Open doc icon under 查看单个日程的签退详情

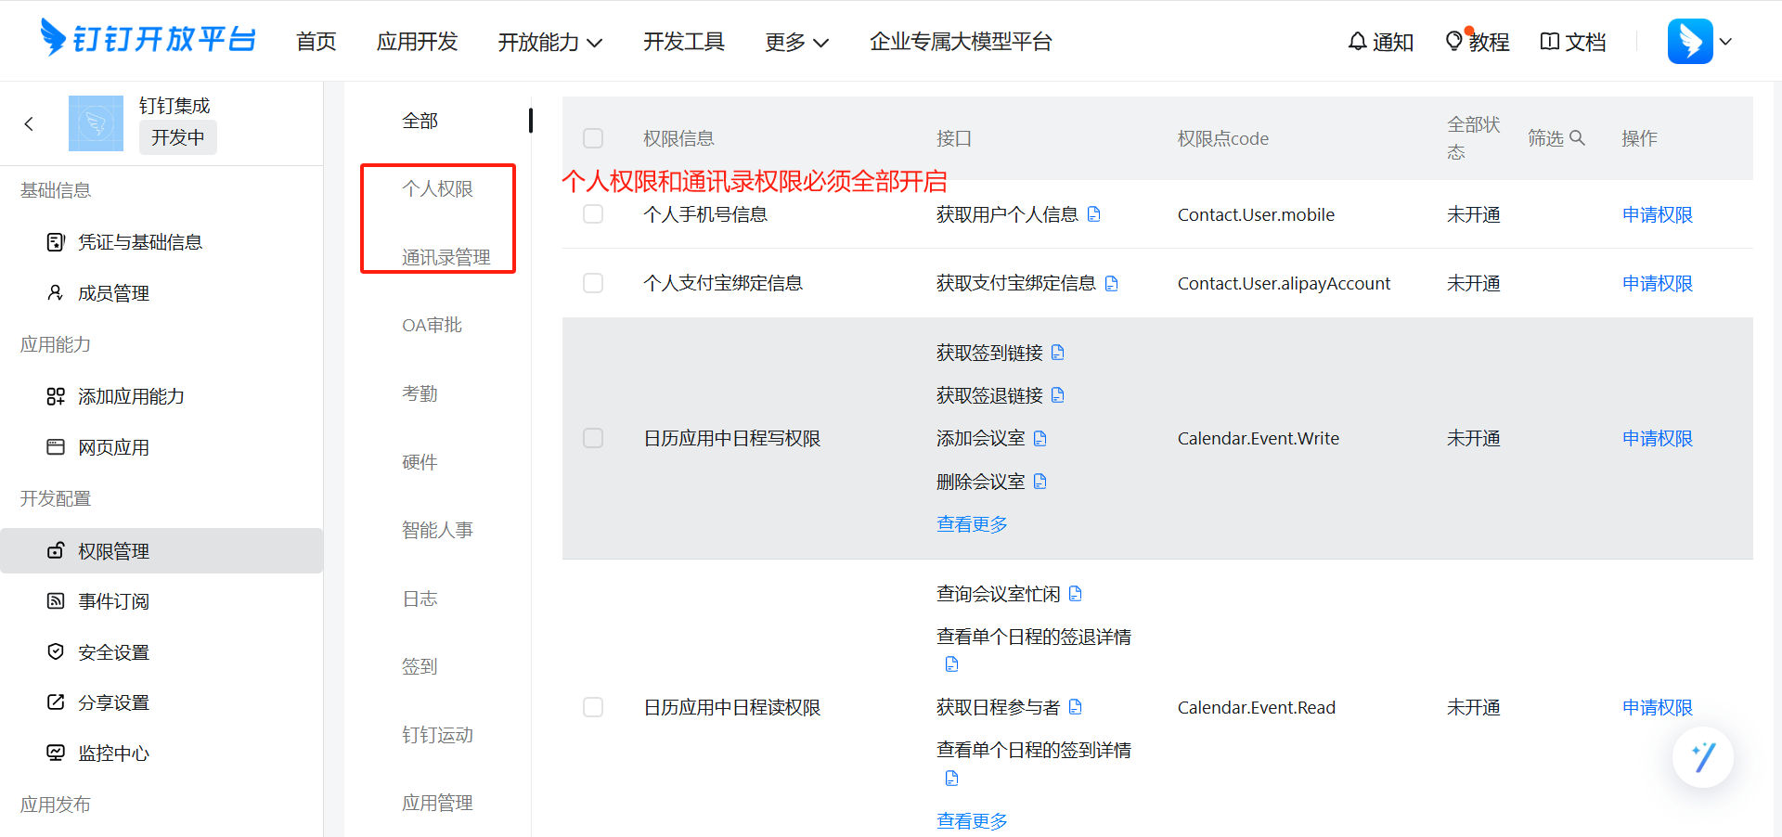coord(951,664)
